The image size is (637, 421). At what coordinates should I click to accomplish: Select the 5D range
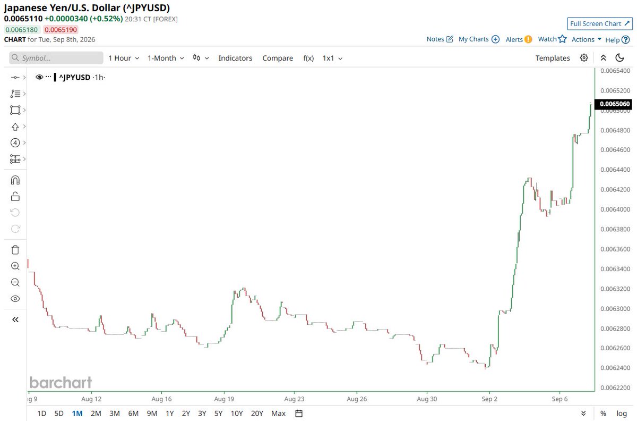pos(59,413)
